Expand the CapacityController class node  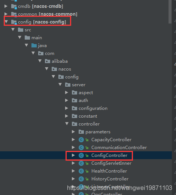[73, 140]
